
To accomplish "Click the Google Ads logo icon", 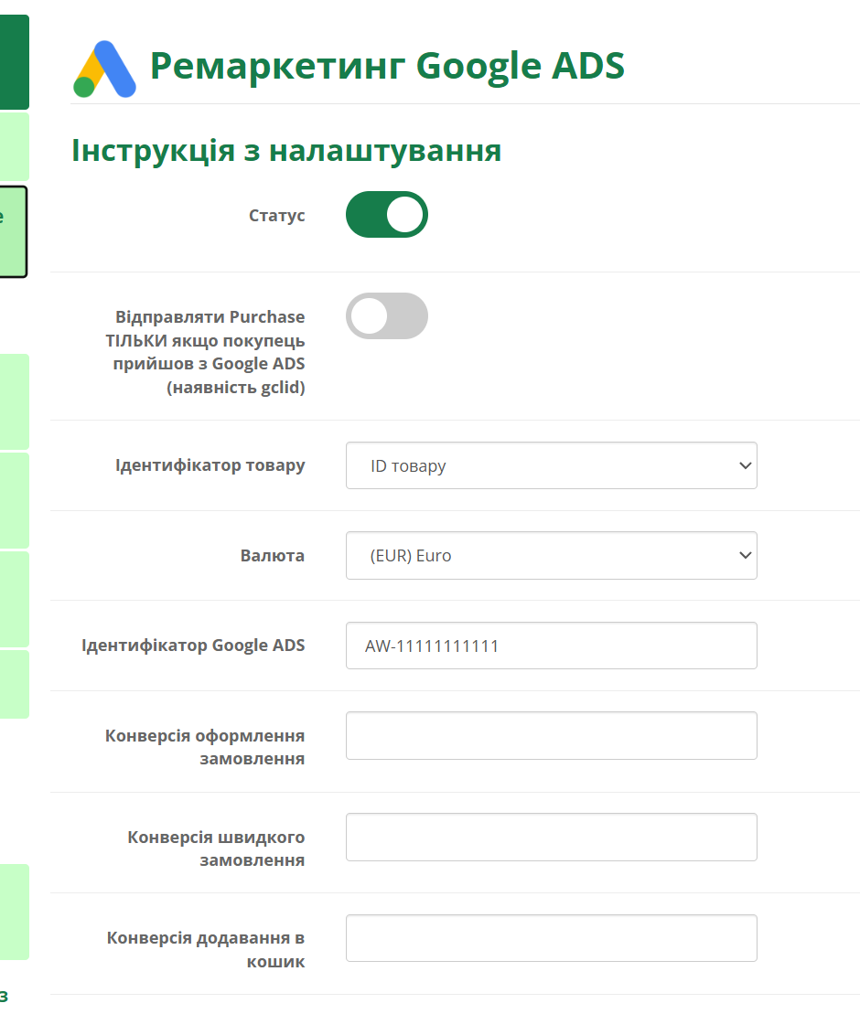I will tap(104, 69).
